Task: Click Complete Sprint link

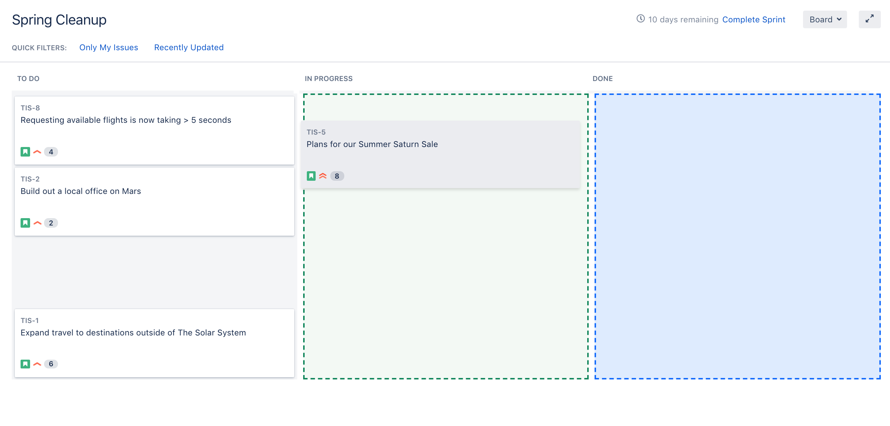Action: pyautogui.click(x=753, y=20)
